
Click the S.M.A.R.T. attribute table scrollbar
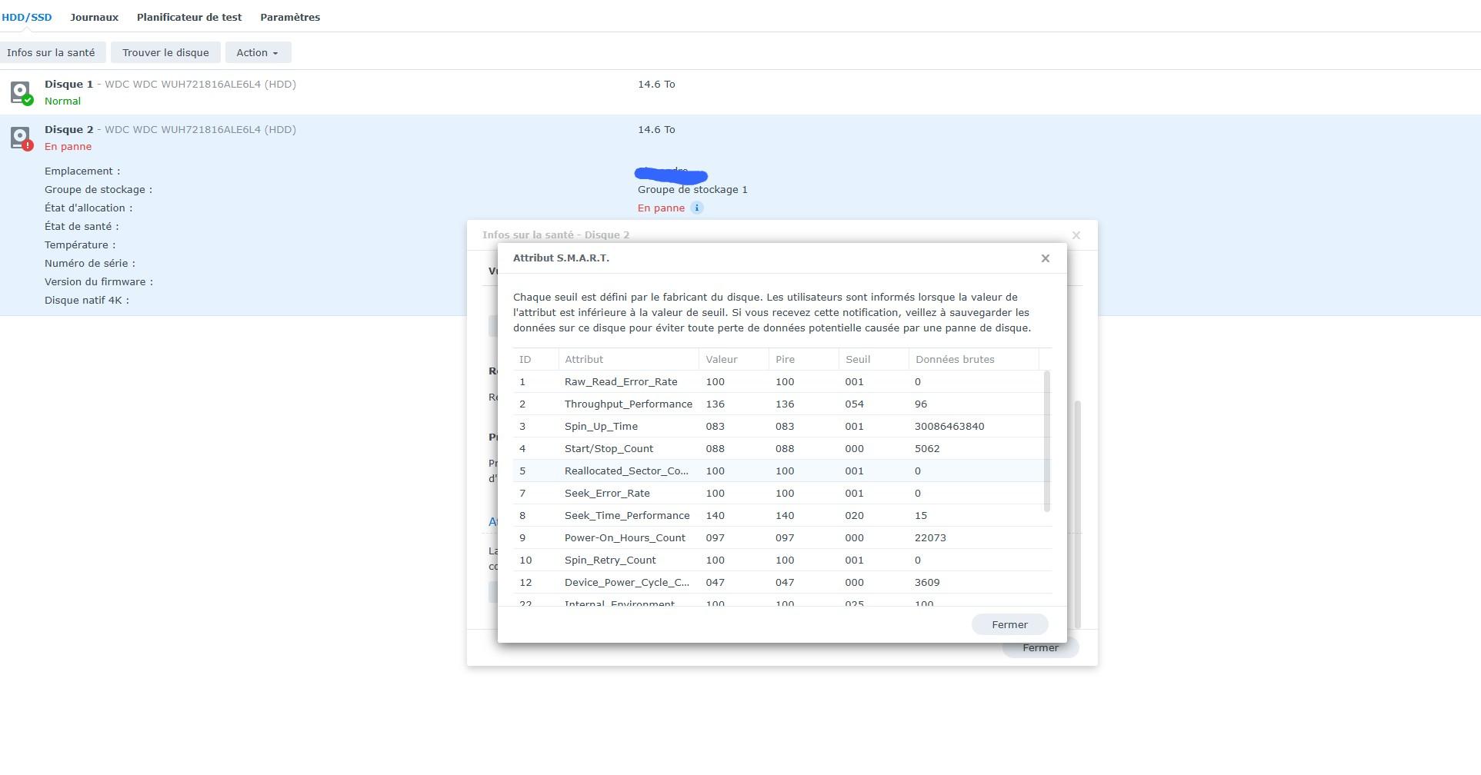coord(1046,441)
